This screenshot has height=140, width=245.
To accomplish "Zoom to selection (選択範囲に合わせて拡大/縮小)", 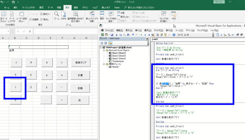I will [76, 17].
